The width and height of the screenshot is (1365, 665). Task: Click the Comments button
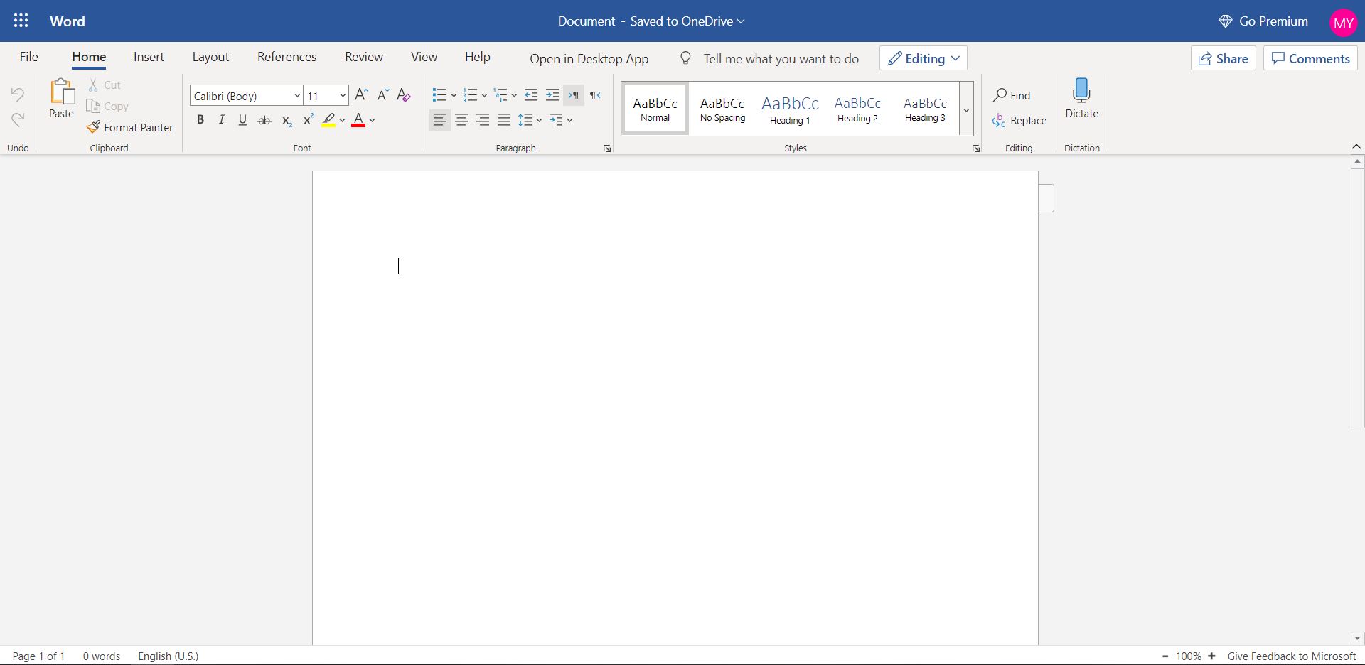click(1310, 58)
